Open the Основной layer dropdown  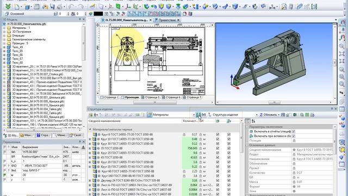[28, 14]
